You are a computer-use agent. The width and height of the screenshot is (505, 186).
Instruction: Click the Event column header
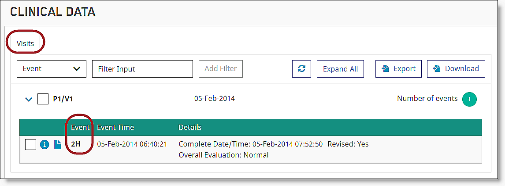tap(80, 128)
